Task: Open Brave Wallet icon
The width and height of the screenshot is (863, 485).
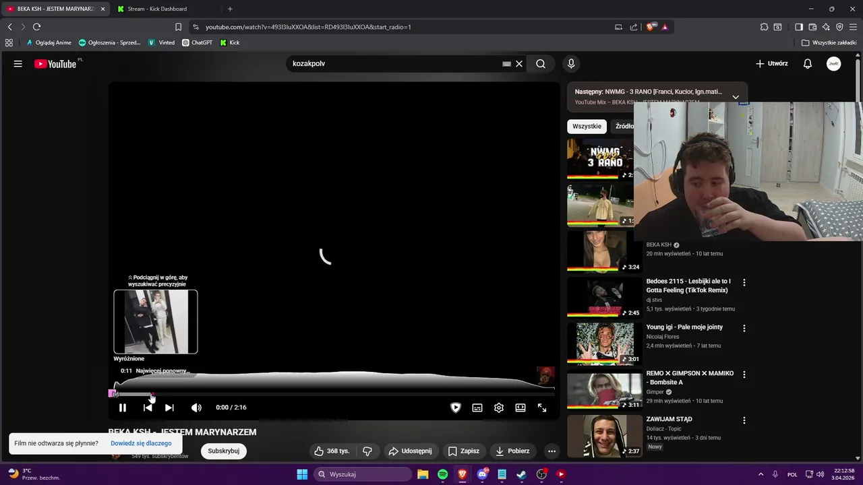Action: pyautogui.click(x=812, y=27)
